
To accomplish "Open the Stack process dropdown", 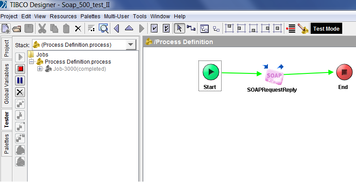I will click(x=130, y=44).
